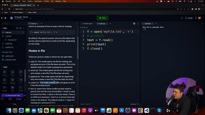Screen dimensions: 205x115
Task: Click code line 3 text = f.read()
Action: pos(100,40)
